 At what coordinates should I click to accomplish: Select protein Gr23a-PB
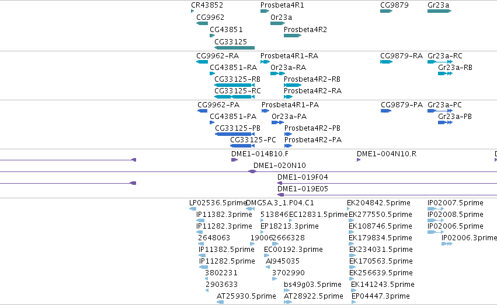click(x=445, y=123)
